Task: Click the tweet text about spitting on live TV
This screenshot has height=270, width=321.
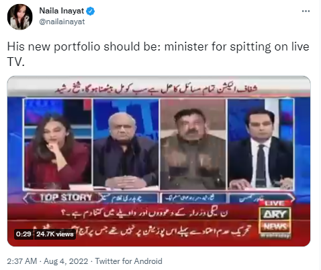Action: click(x=158, y=54)
